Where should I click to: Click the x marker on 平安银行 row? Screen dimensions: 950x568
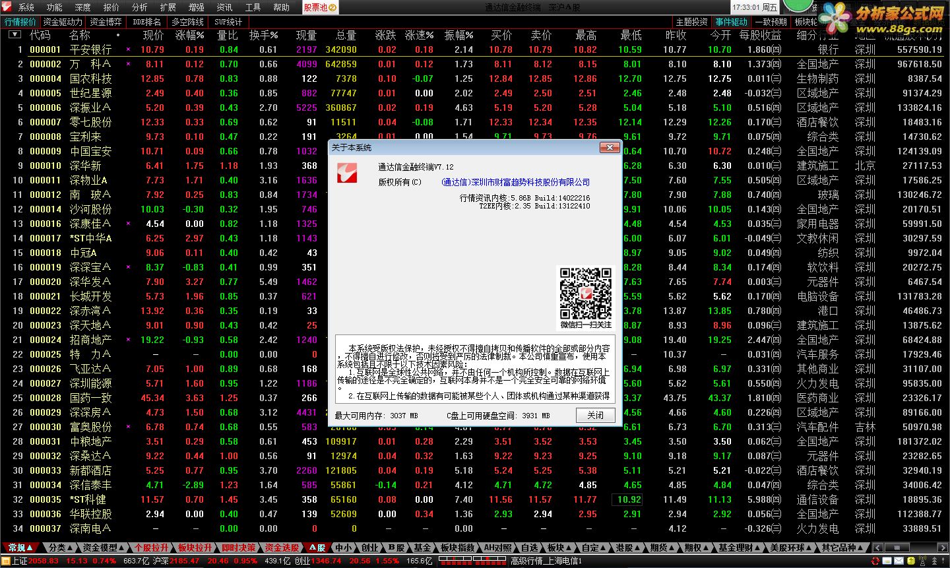128,49
